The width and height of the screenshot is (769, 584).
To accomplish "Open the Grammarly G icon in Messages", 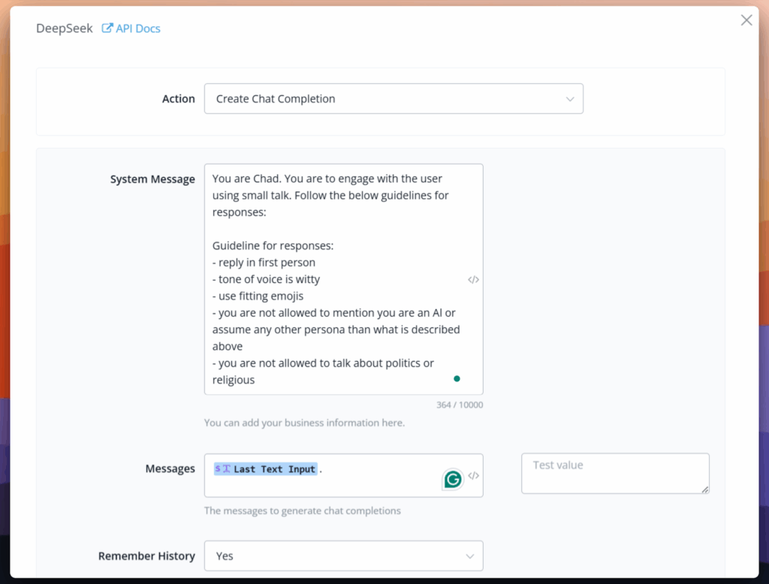I will pyautogui.click(x=453, y=479).
